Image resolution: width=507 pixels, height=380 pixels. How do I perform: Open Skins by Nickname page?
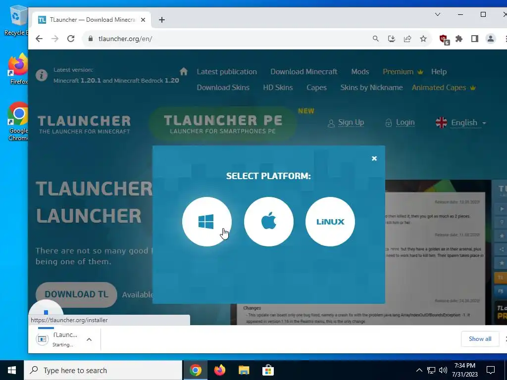click(371, 88)
